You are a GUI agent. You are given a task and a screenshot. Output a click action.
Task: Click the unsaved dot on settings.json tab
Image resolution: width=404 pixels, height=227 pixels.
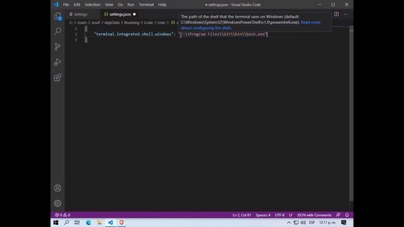[x=134, y=15]
